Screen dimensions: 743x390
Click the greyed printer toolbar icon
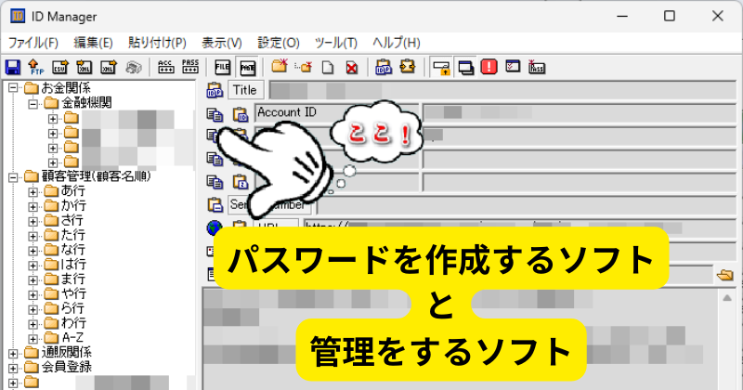134,67
